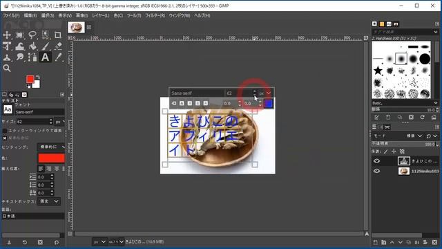The height and width of the screenshot is (249, 442).
Task: Reset colors to default black and white
Action: click(28, 86)
